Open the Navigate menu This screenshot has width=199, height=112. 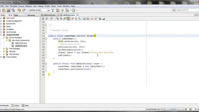tap(14, 6)
